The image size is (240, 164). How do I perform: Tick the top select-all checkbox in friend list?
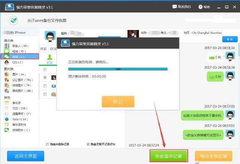45,70
